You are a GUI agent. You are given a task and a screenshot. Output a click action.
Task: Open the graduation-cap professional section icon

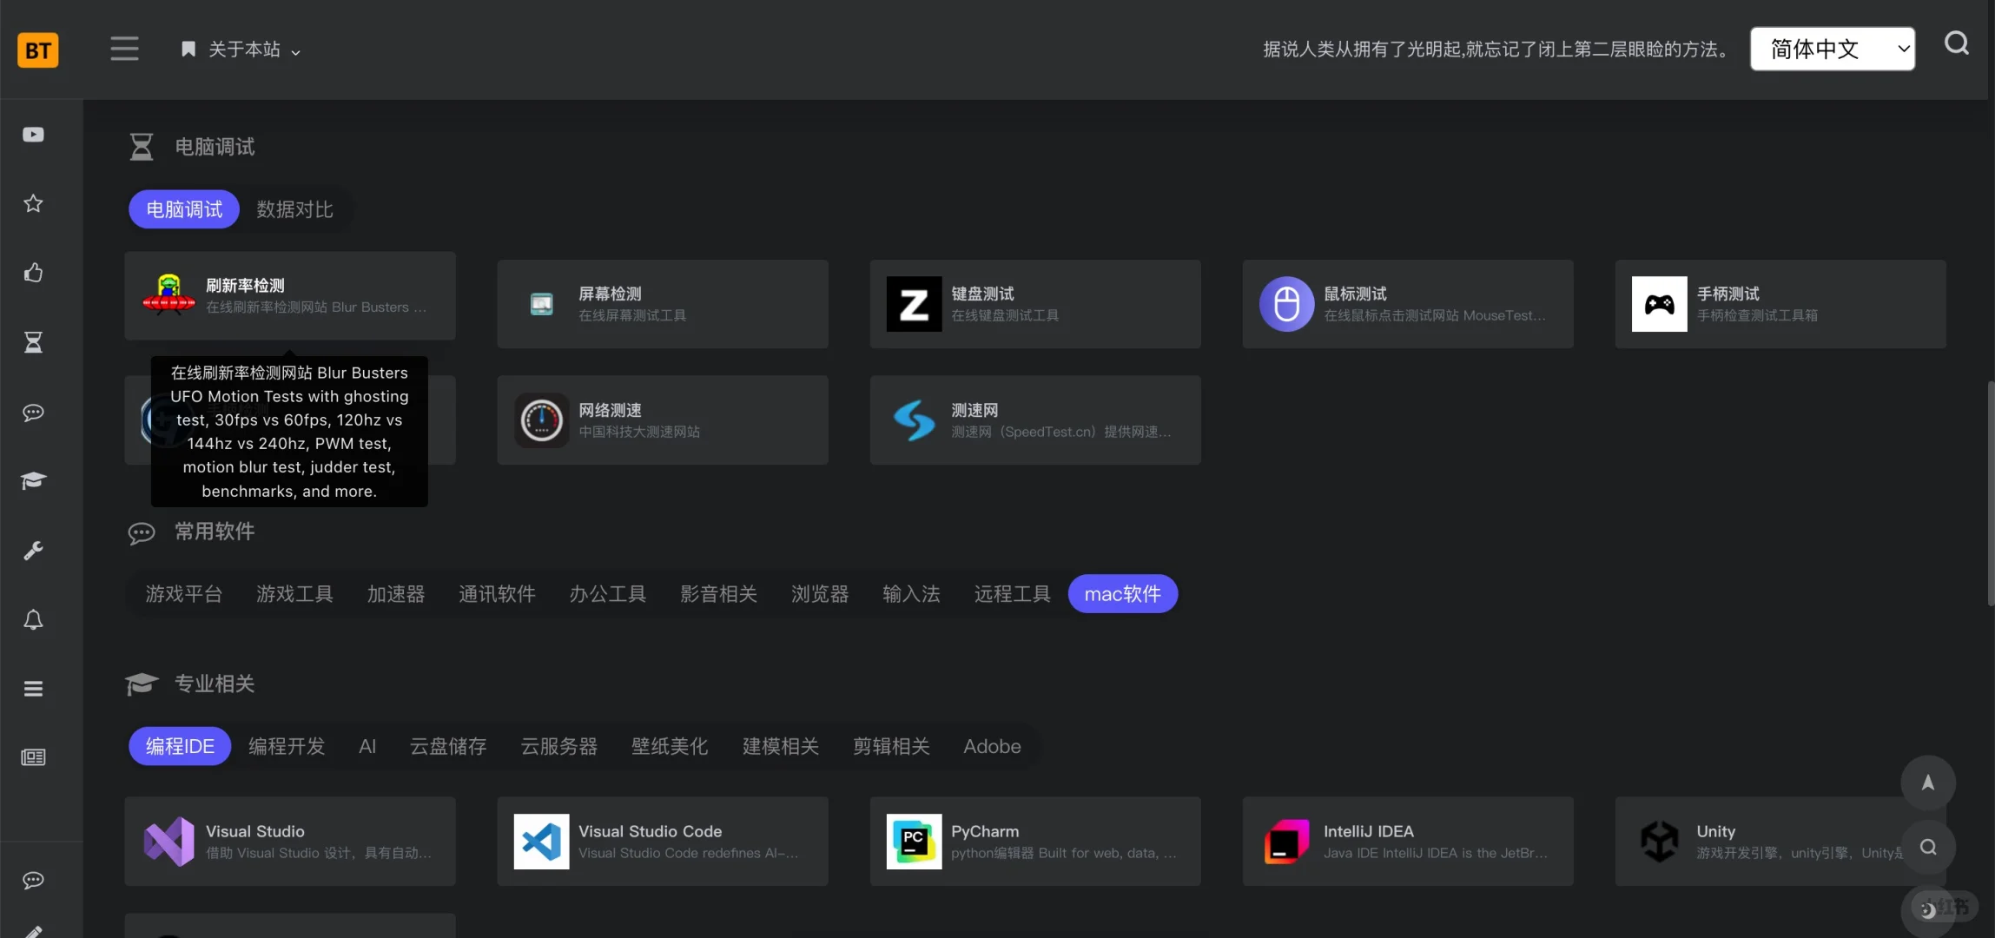click(x=33, y=480)
